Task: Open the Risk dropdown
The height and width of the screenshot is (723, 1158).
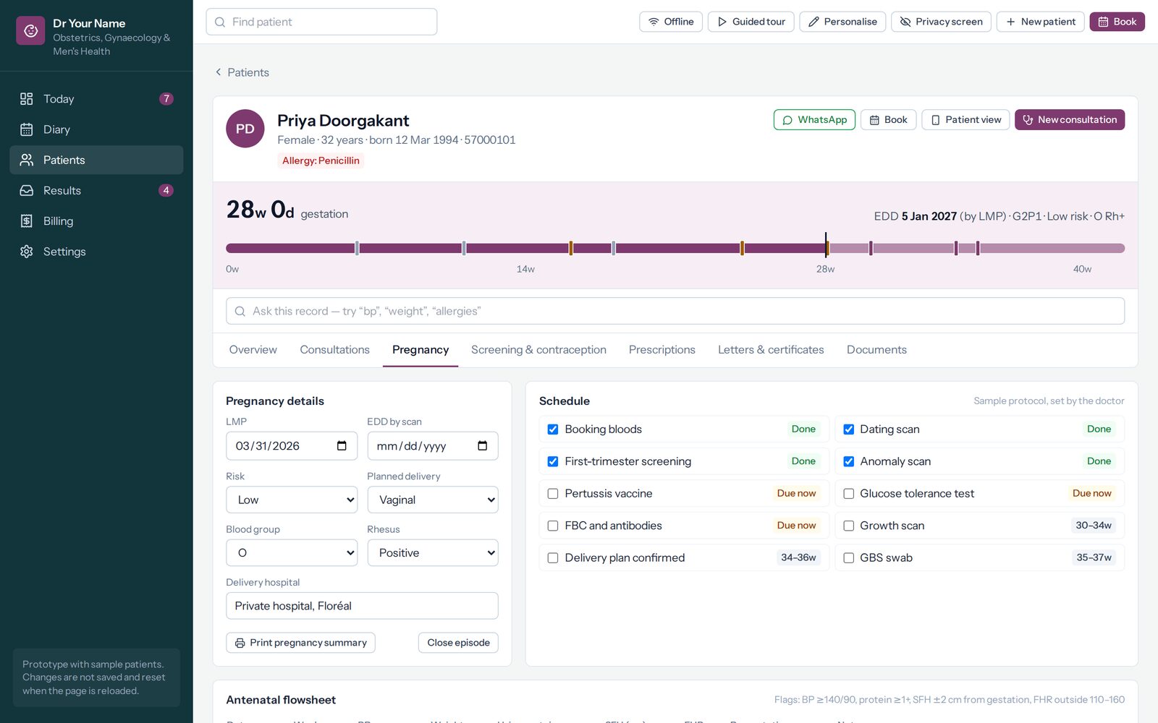Action: pos(292,500)
